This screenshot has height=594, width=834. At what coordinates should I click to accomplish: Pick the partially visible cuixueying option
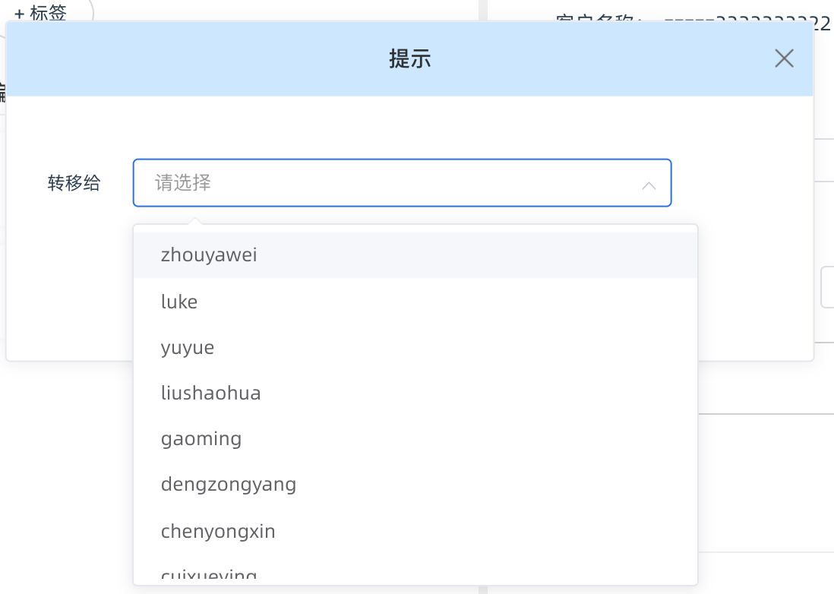[x=208, y=575]
